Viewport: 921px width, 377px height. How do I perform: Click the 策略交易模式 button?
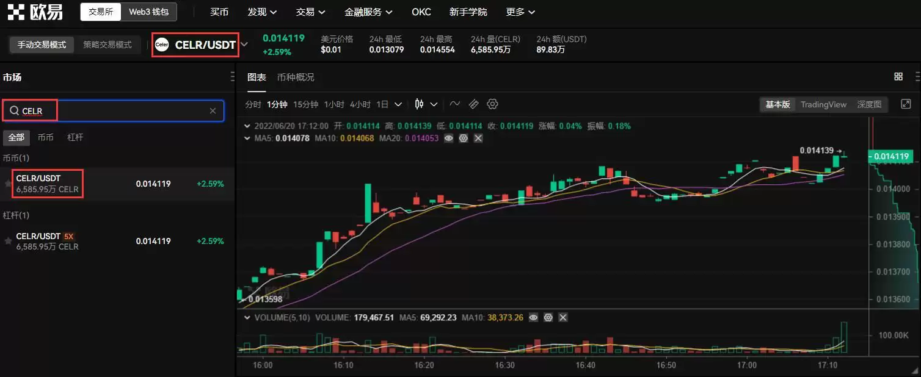click(107, 45)
